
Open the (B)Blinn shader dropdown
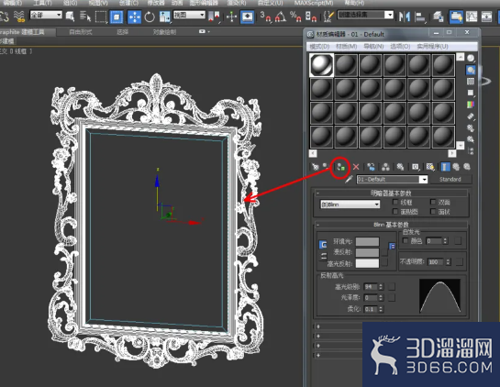click(350, 204)
